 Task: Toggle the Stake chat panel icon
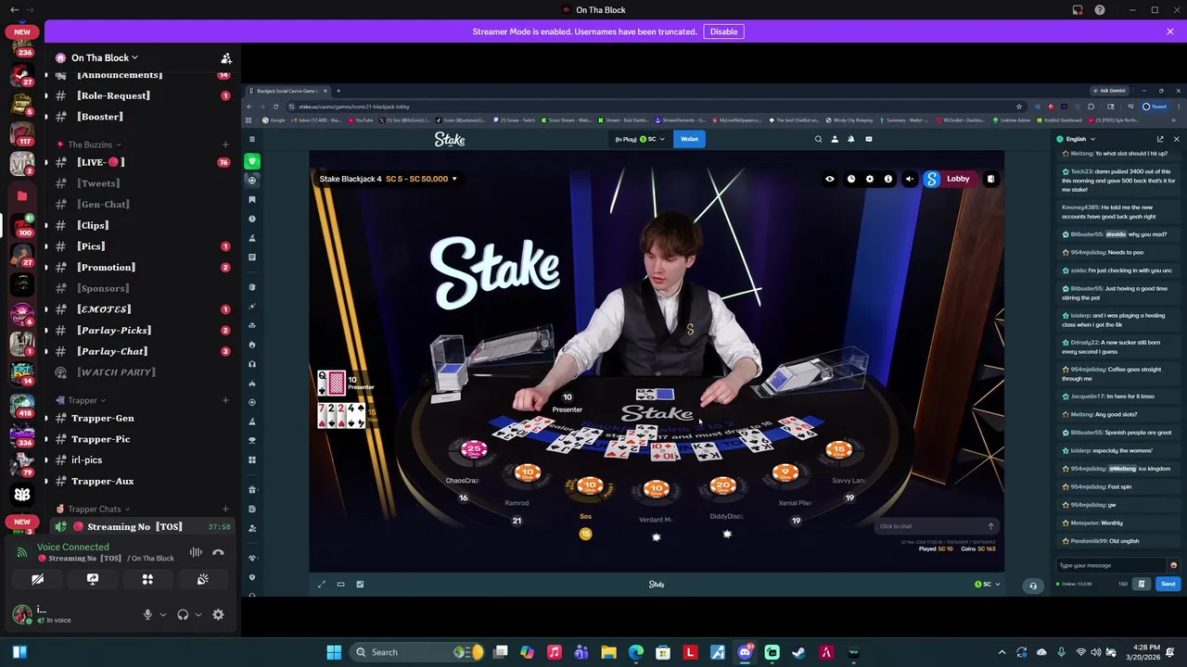pos(868,139)
